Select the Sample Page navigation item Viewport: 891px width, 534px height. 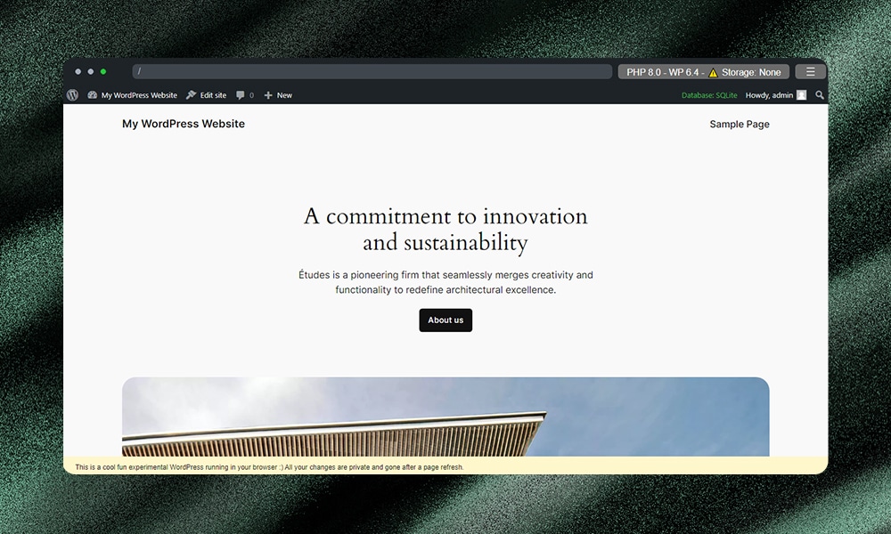(x=740, y=125)
